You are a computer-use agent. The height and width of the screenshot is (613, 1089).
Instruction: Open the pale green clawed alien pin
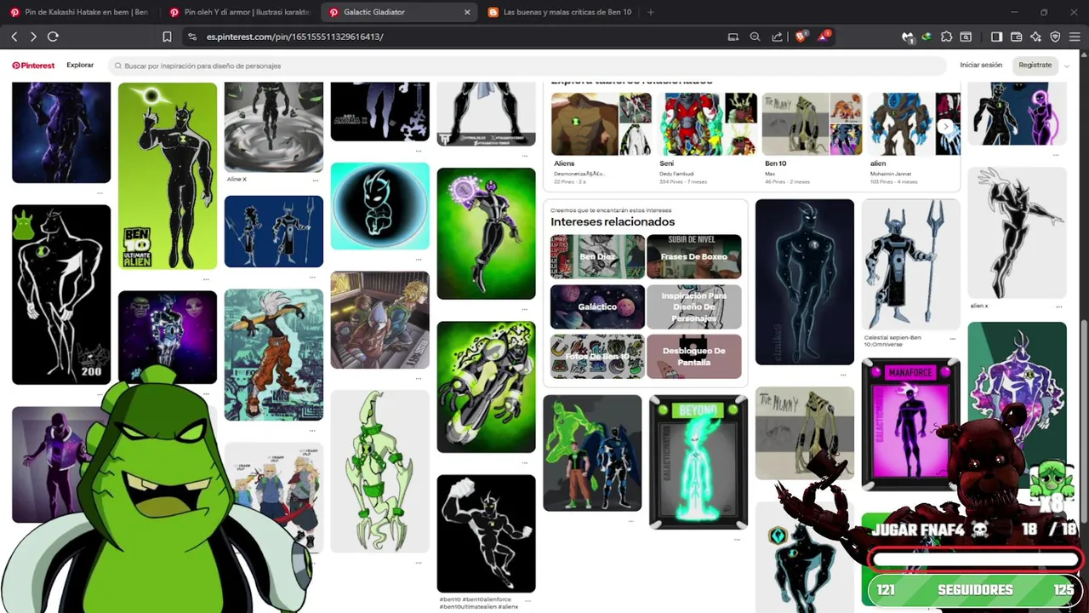tap(380, 471)
